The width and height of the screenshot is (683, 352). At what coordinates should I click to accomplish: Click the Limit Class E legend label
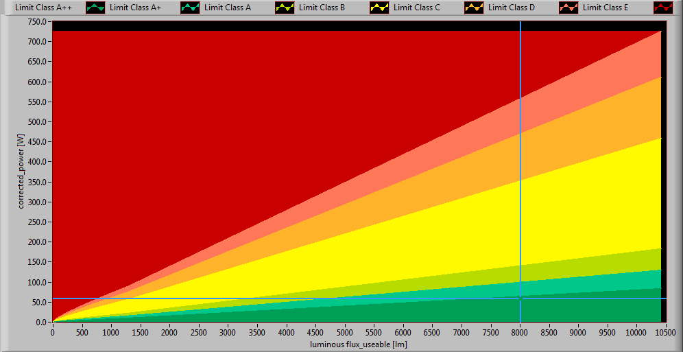click(606, 8)
